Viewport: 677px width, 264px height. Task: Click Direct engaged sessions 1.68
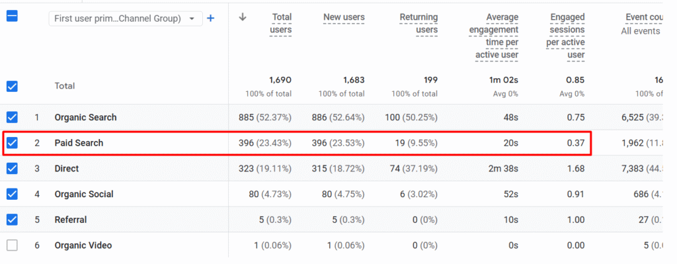pos(577,169)
